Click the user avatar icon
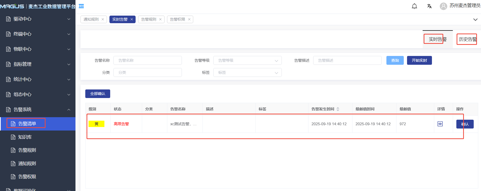Screen dimensions: 481x191 pyautogui.click(x=443, y=6)
